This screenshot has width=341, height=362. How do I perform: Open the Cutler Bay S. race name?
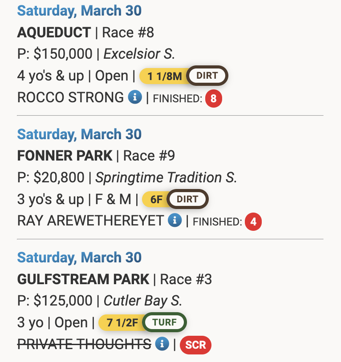143,301
